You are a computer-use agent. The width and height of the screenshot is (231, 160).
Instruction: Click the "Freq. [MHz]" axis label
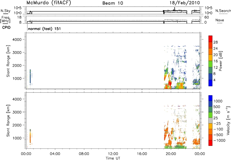coord(5,19)
